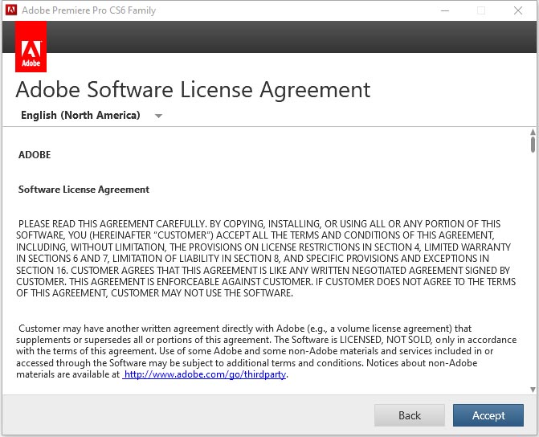
Task: Click the PLEASE READ THIS AGREEMENT paragraph
Action: [x=265, y=259]
